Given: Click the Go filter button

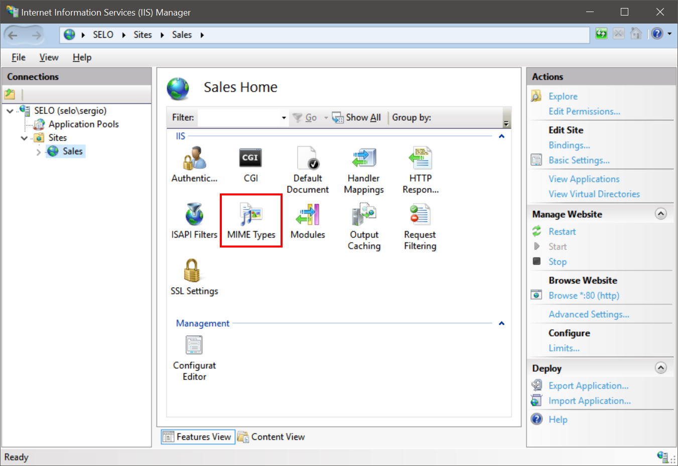Looking at the screenshot, I should pos(305,118).
